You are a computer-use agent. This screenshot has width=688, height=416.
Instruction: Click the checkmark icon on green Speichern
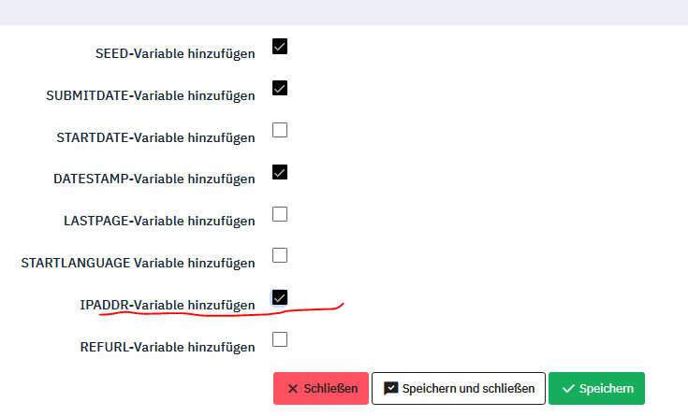click(x=568, y=389)
